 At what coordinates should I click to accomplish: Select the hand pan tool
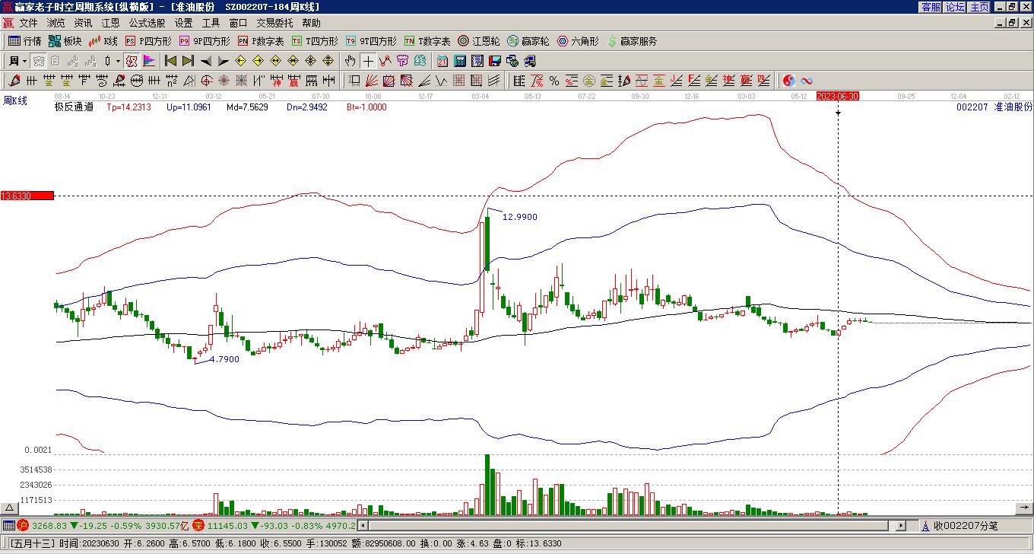350,61
